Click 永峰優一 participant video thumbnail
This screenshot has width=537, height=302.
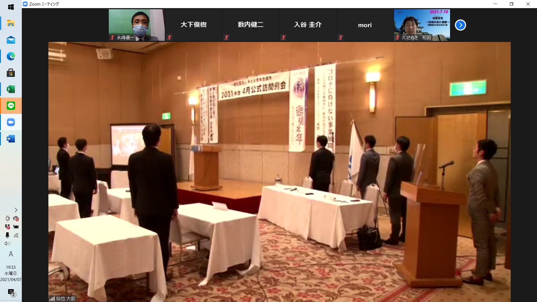(136, 25)
